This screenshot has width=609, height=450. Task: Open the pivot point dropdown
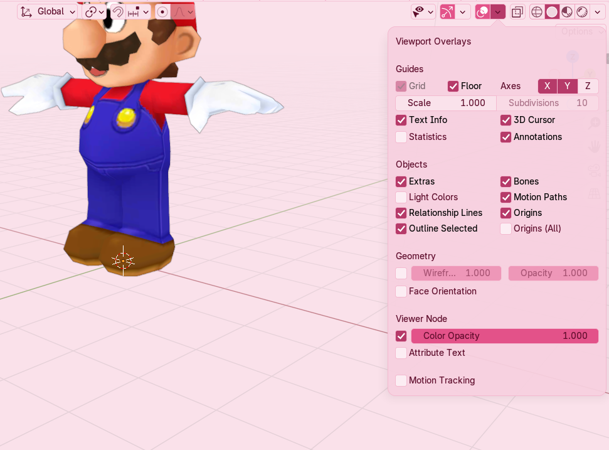click(x=94, y=12)
